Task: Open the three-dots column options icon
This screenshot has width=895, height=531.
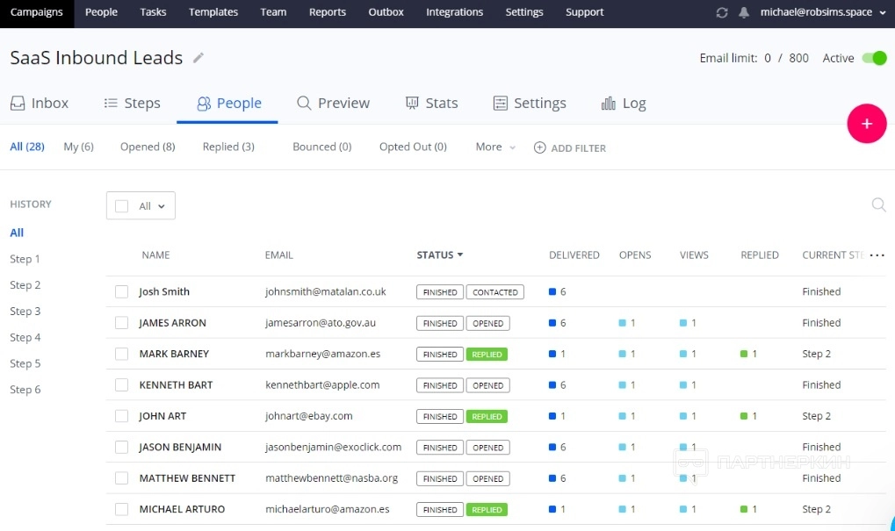Action: coord(877,255)
